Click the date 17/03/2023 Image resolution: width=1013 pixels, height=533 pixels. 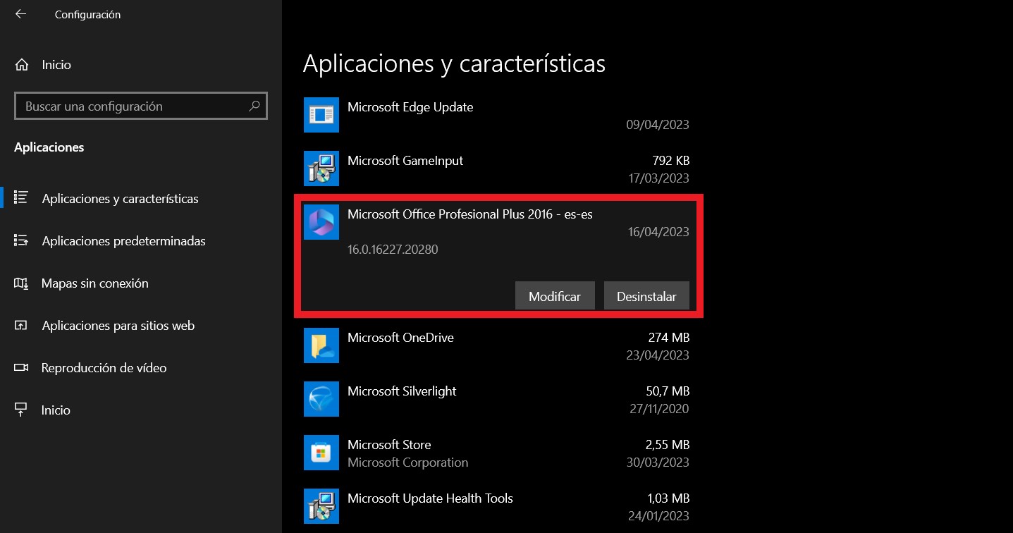pyautogui.click(x=658, y=178)
